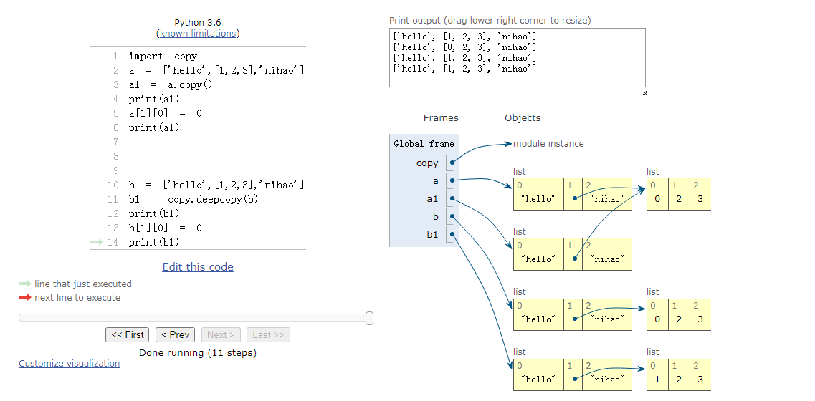Click the code line with copy.deepcopy(b)
815x401 pixels.
click(x=194, y=199)
